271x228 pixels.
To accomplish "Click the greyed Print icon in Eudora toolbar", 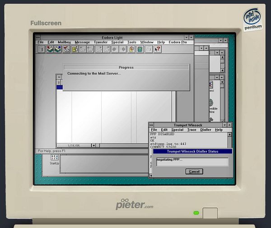I will click(149, 49).
